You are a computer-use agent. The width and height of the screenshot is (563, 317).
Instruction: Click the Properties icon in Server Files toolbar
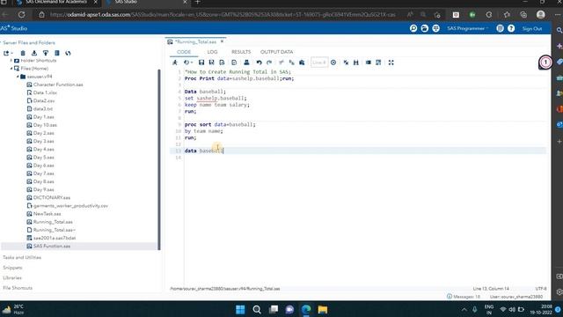[x=56, y=53]
